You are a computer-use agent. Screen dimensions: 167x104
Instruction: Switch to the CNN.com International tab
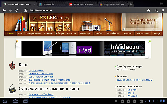(82, 5)
